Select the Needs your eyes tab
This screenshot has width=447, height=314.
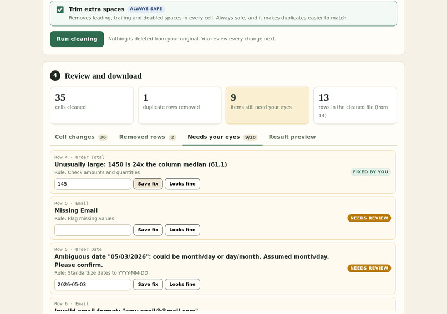pyautogui.click(x=222, y=137)
